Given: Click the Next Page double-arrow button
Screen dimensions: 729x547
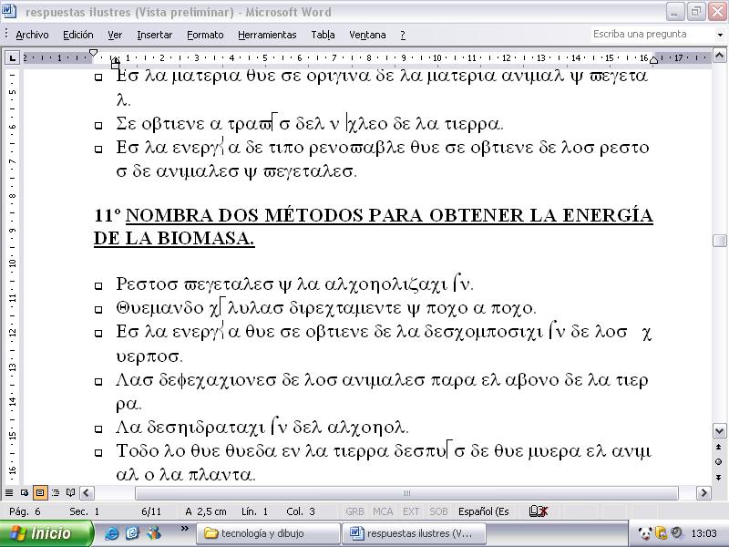Looking at the screenshot, I should point(719,477).
